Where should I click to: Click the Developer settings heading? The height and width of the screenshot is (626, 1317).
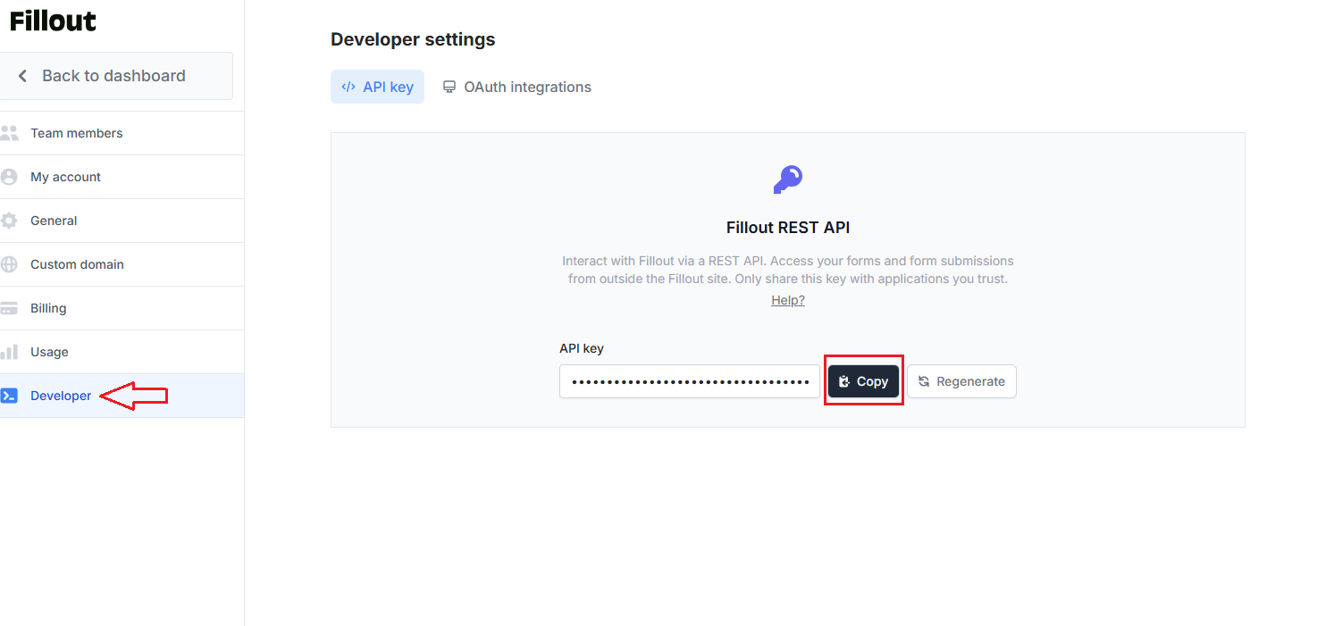coord(413,39)
